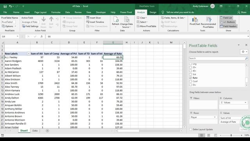Toggle Field Headers display

point(228,26)
